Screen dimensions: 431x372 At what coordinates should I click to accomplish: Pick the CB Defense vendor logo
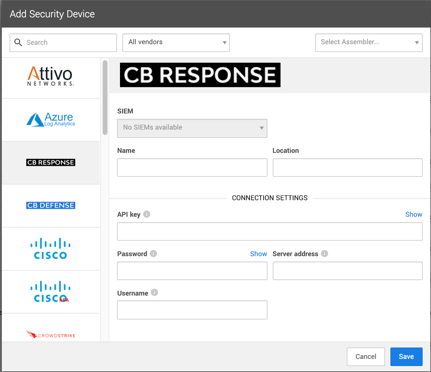coord(51,205)
